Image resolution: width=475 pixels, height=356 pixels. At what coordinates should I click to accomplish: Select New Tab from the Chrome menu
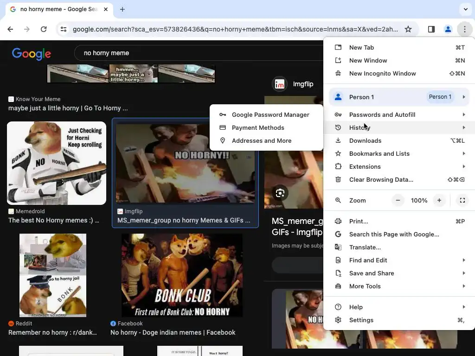click(x=399, y=48)
